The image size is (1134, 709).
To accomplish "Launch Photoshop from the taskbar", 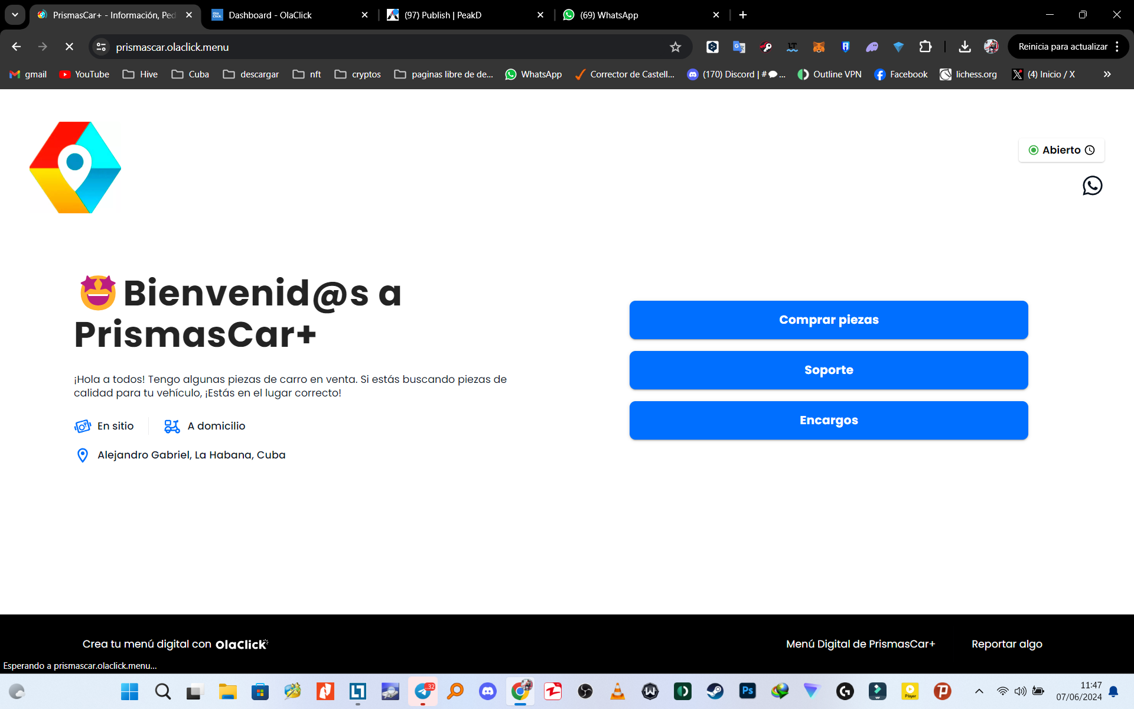I will click(748, 691).
